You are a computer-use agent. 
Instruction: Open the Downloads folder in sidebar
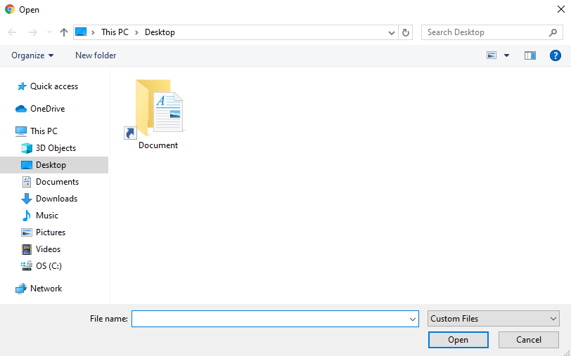tap(56, 199)
